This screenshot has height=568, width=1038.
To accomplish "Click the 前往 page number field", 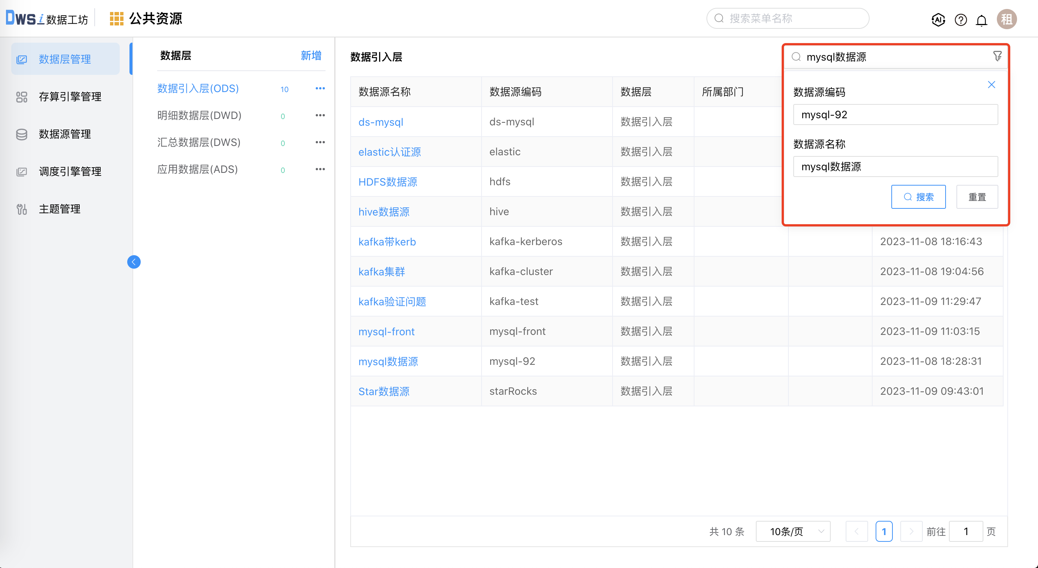I will click(x=966, y=531).
